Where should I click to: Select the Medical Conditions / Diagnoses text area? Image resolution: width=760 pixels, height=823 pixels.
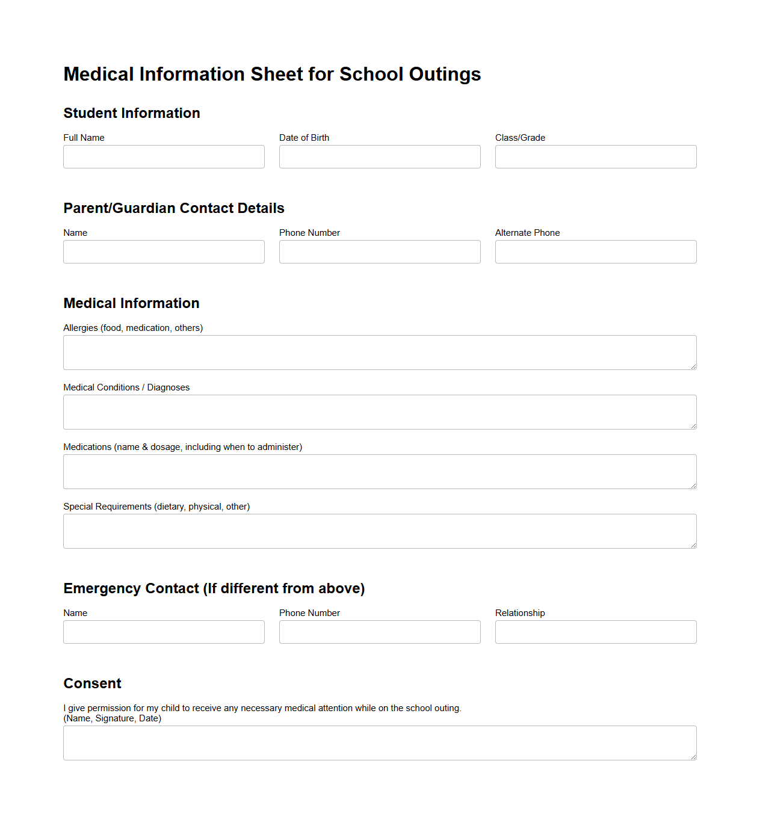pyautogui.click(x=379, y=411)
